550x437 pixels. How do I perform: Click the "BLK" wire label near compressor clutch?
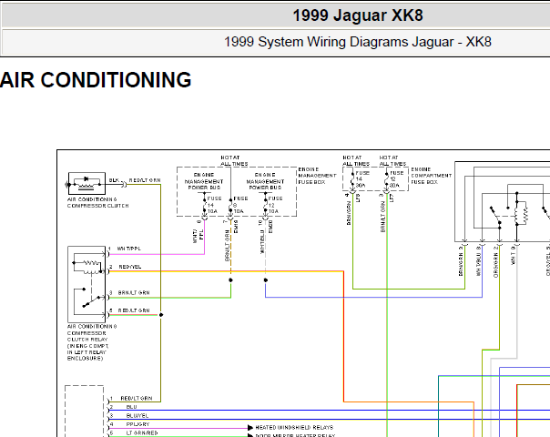pos(114,180)
